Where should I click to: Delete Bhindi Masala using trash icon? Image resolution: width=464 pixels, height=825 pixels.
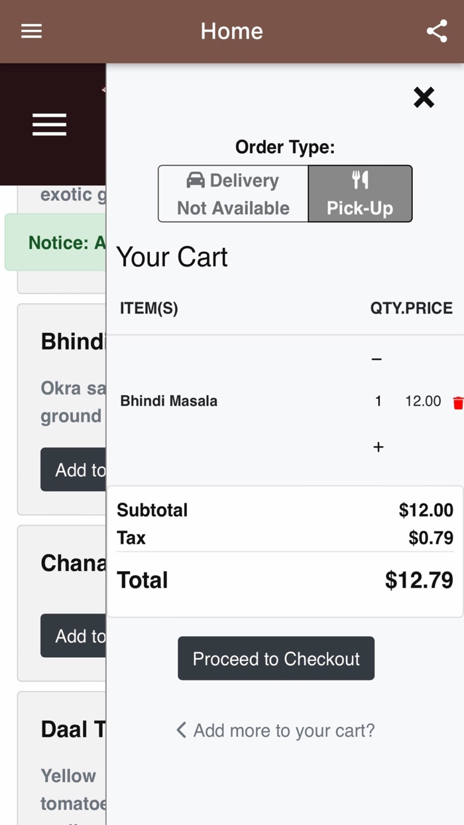(457, 403)
